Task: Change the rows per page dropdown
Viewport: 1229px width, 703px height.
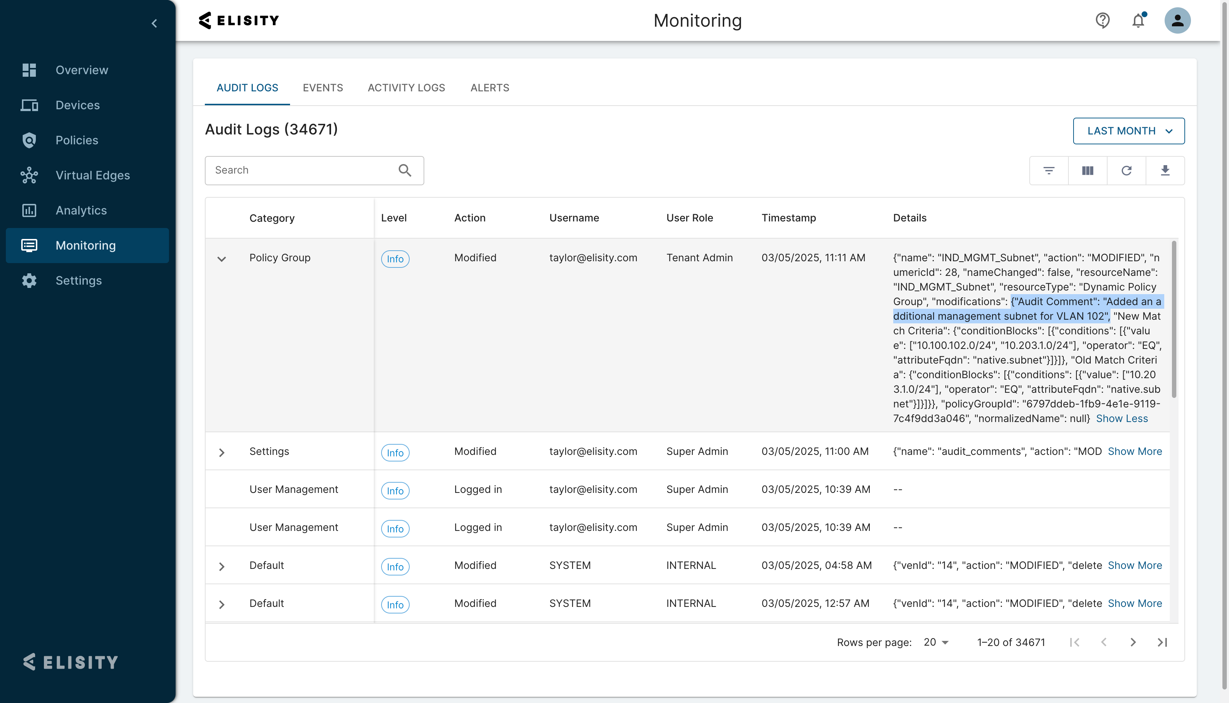Action: [936, 642]
